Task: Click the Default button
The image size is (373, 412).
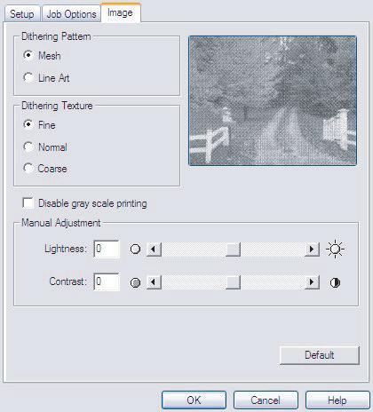Action: click(x=320, y=355)
